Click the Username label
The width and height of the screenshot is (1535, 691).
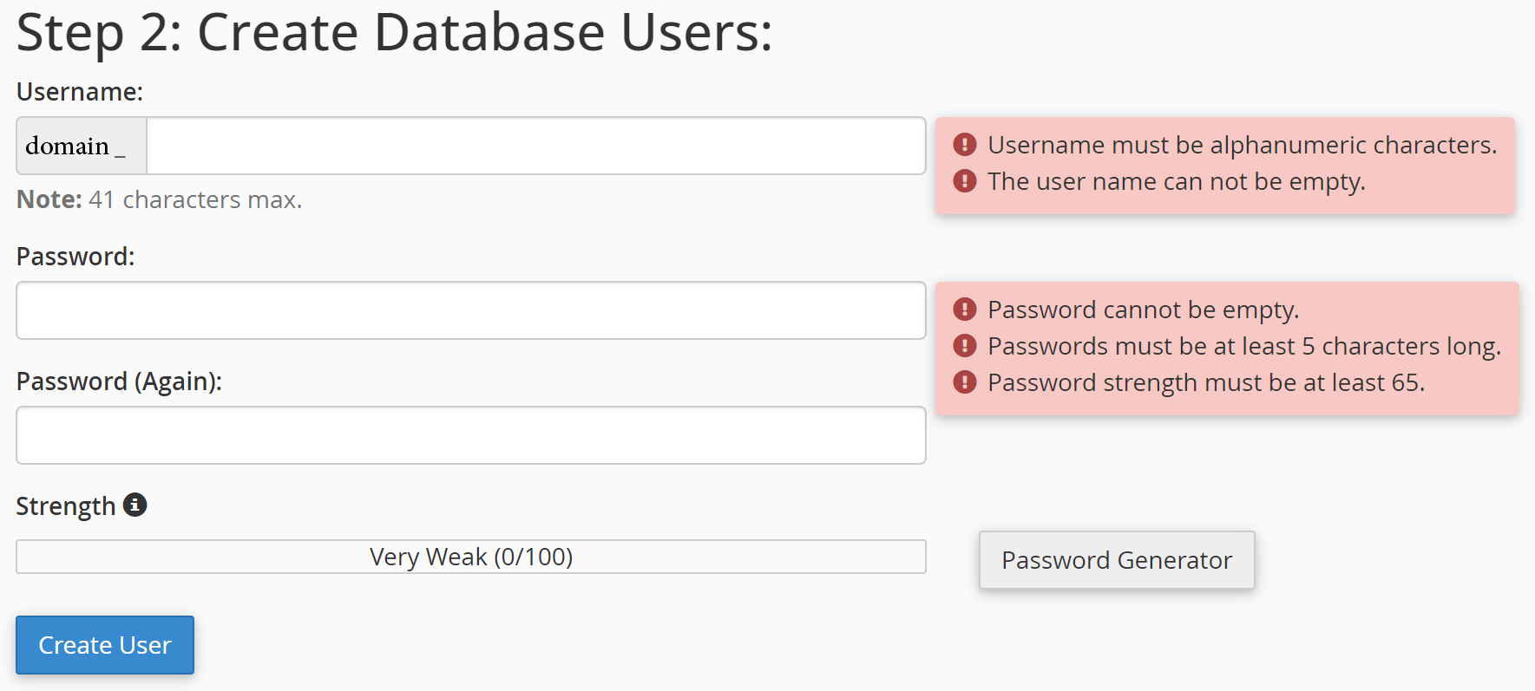click(80, 92)
